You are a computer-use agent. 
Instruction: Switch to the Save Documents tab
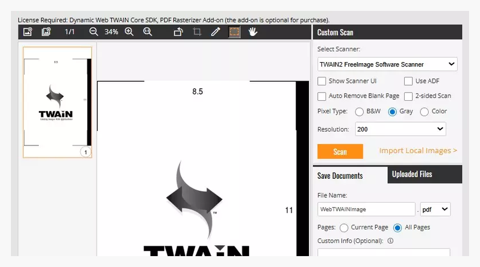pyautogui.click(x=350, y=175)
